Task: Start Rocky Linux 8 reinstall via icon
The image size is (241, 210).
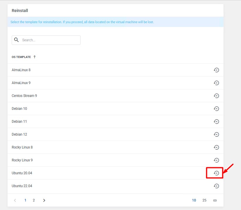Action: click(x=216, y=147)
